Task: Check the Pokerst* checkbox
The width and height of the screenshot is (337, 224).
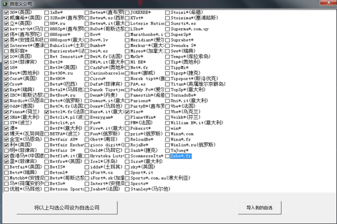Action: pos(127,129)
